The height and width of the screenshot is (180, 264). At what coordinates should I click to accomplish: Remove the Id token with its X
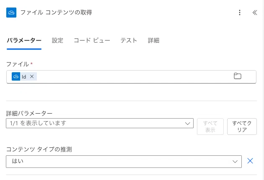click(32, 76)
